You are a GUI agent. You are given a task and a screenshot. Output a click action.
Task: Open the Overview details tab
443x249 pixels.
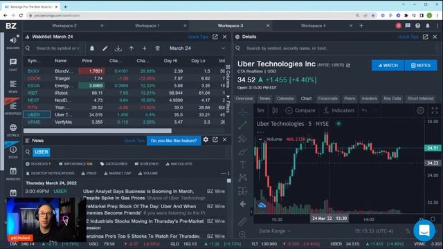[244, 98]
